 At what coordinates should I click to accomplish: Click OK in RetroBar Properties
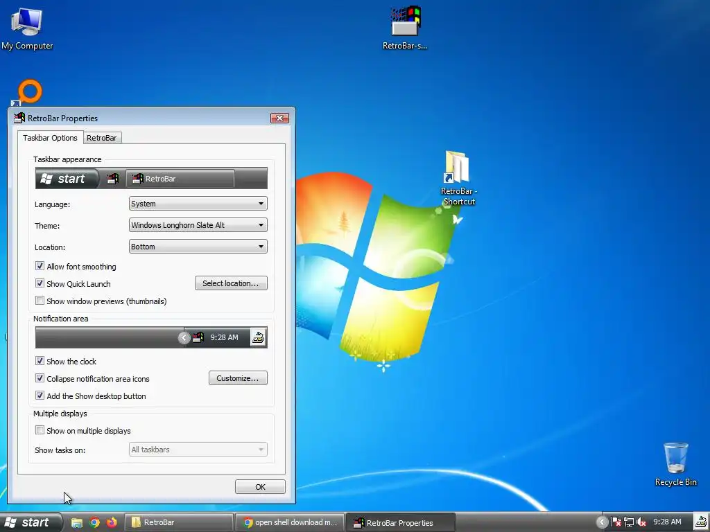pyautogui.click(x=260, y=487)
